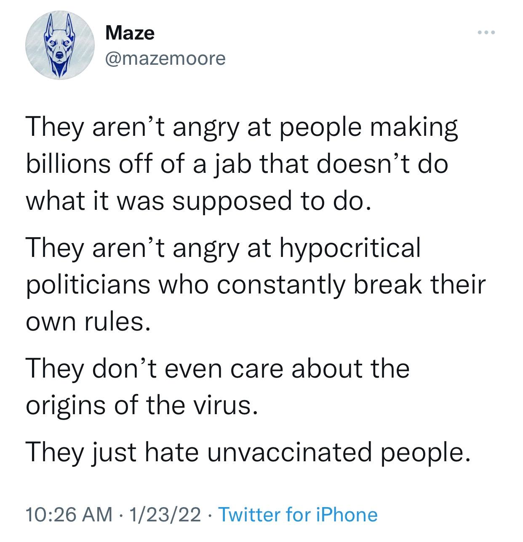Screen dimensions: 523x542
Task: Click the word "unvaccinated" in the tweet
Action: (x=290, y=452)
